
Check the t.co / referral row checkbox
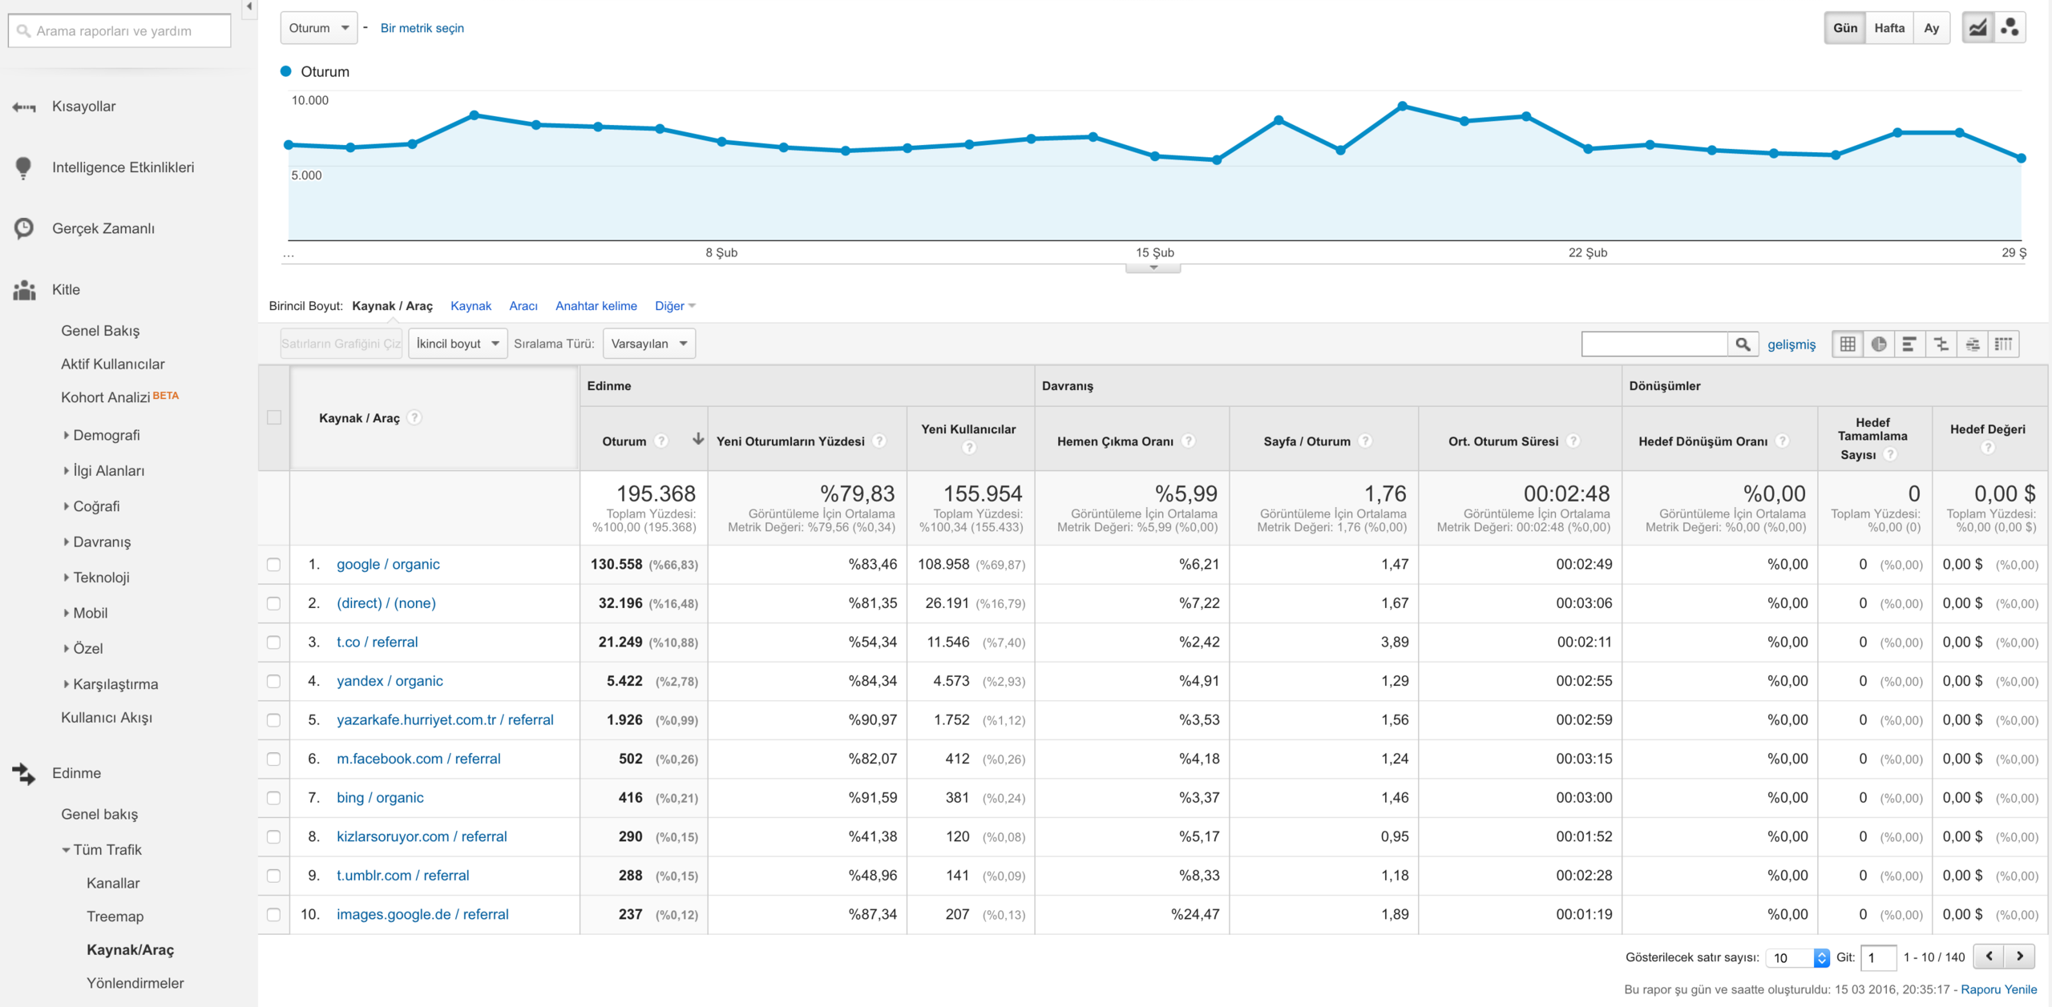[274, 642]
